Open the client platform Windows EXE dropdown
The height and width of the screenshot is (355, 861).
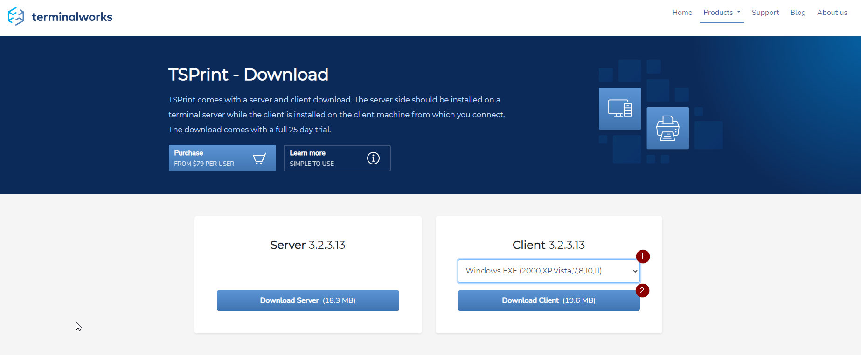pyautogui.click(x=549, y=271)
